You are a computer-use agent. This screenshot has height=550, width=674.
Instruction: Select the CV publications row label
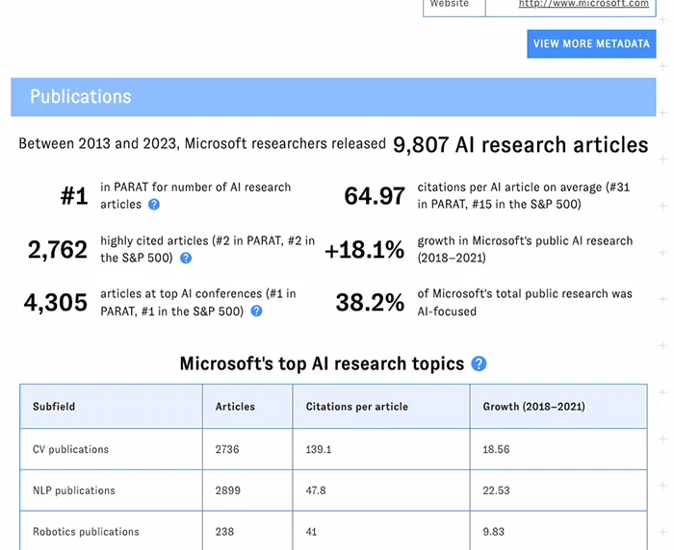70,449
